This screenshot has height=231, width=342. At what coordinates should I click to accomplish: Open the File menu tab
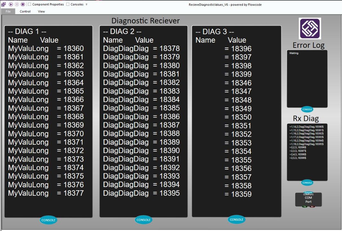coord(8,11)
